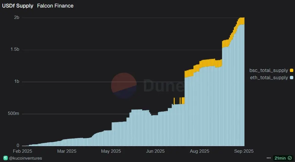295x162 pixels.
Task: Click the yellow bsc_total_supply color swatch
Action: (x=291, y=70)
